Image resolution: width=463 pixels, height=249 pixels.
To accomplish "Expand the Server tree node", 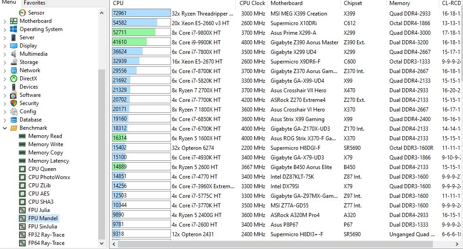I will coord(5,38).
